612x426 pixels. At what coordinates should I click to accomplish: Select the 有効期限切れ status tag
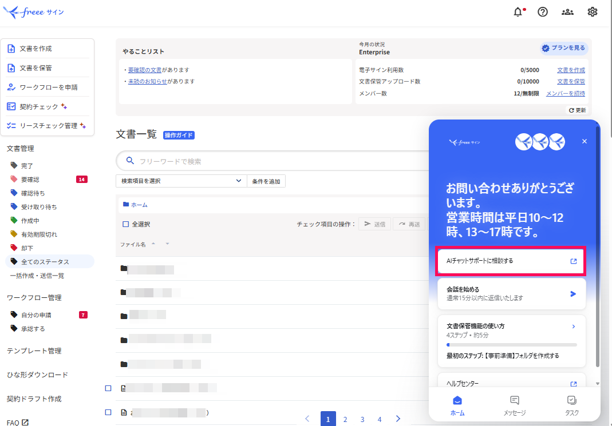14,234
